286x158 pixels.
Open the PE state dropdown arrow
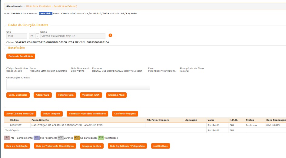(38, 36)
